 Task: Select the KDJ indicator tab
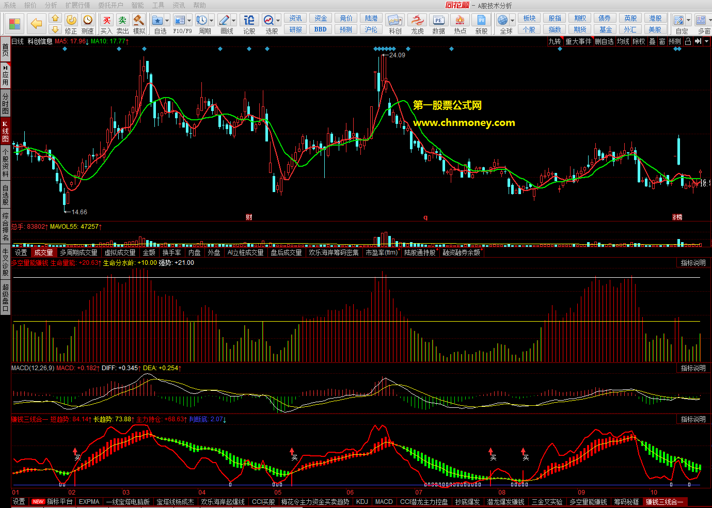(362, 502)
